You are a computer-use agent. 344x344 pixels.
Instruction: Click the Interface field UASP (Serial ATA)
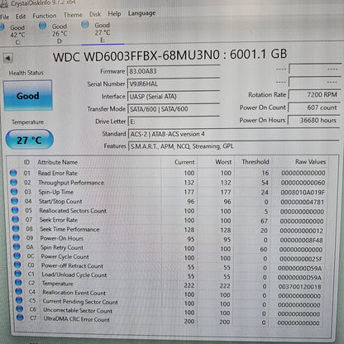point(173,96)
